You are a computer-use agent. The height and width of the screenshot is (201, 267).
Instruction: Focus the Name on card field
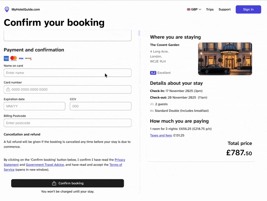[x=67, y=73]
